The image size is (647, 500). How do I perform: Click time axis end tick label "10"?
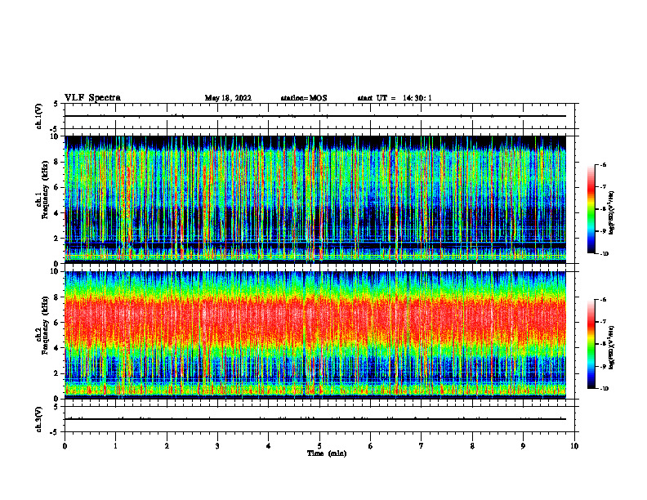[574, 446]
